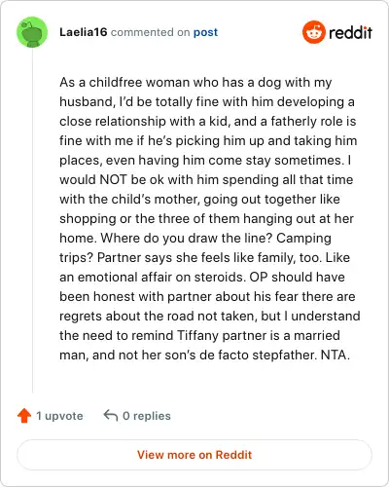The width and height of the screenshot is (389, 487).
Task: Click "NTA." at the comment's end
Action: point(336,355)
